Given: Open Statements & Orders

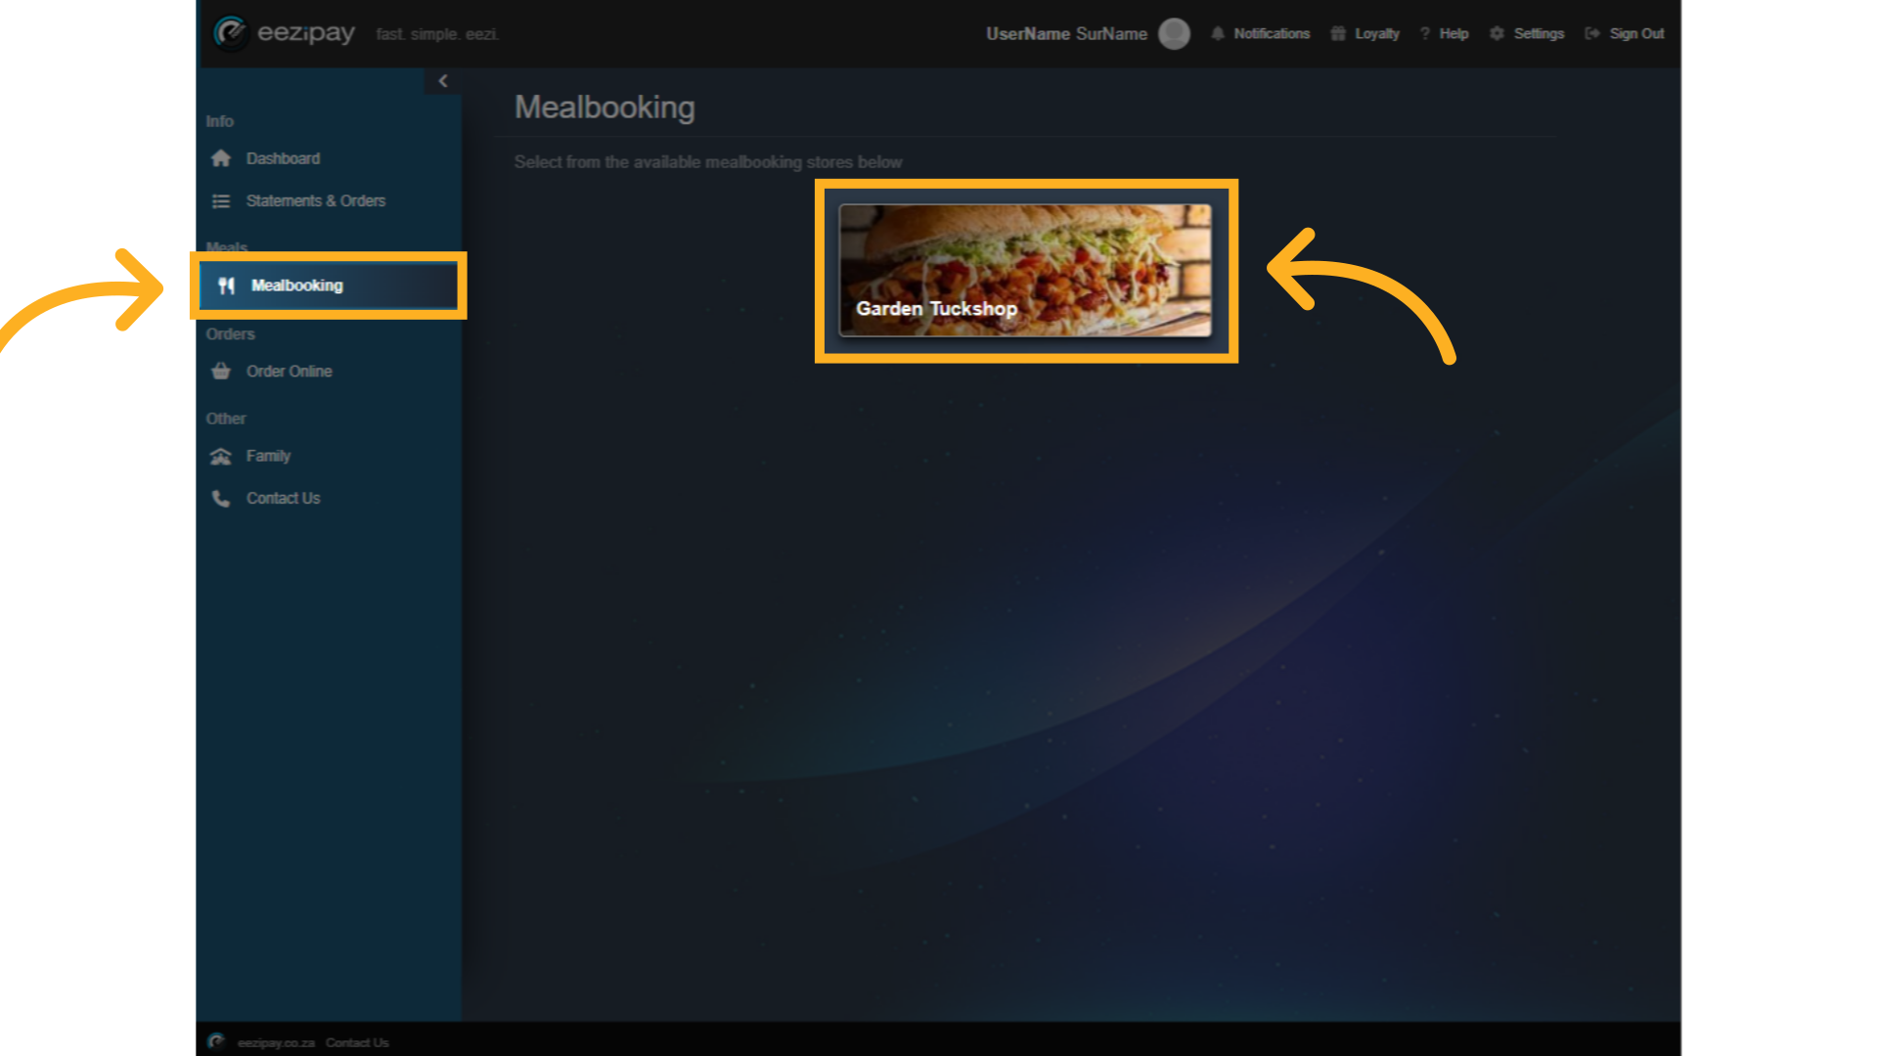Looking at the screenshot, I should pyautogui.click(x=316, y=200).
